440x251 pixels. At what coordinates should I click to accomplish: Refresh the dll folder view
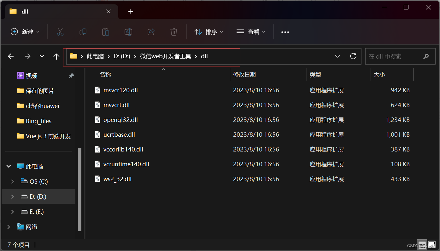pos(353,56)
